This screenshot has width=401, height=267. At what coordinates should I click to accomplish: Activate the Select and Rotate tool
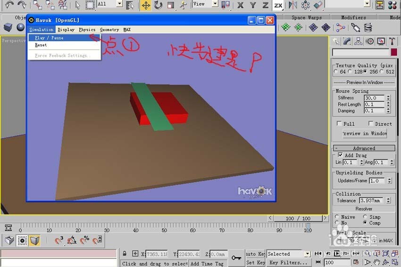(159, 5)
